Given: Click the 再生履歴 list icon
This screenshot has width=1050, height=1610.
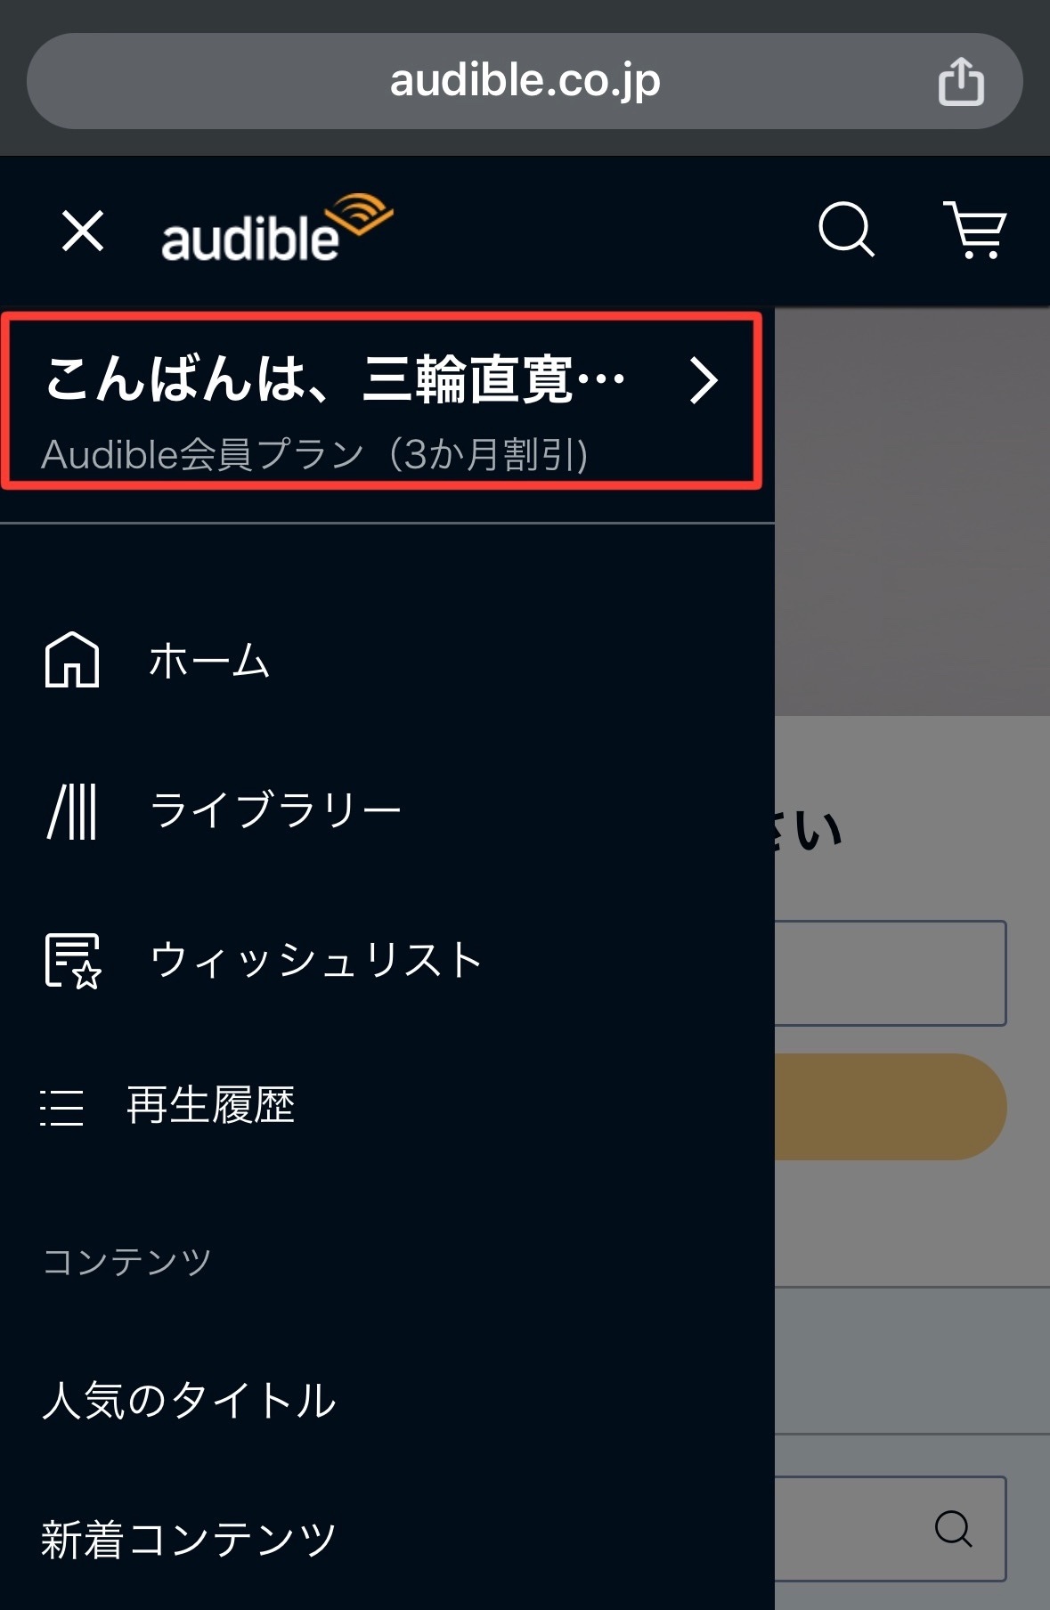Looking at the screenshot, I should point(61,1107).
